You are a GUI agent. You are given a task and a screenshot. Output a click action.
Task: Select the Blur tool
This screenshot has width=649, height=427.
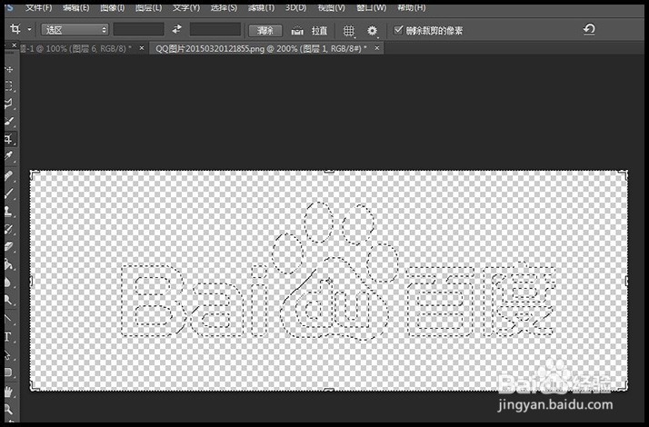(8, 283)
